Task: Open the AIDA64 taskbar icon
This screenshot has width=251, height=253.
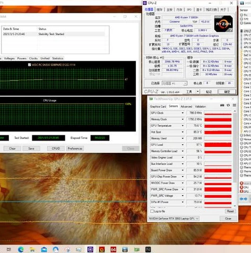Action: 113,249
